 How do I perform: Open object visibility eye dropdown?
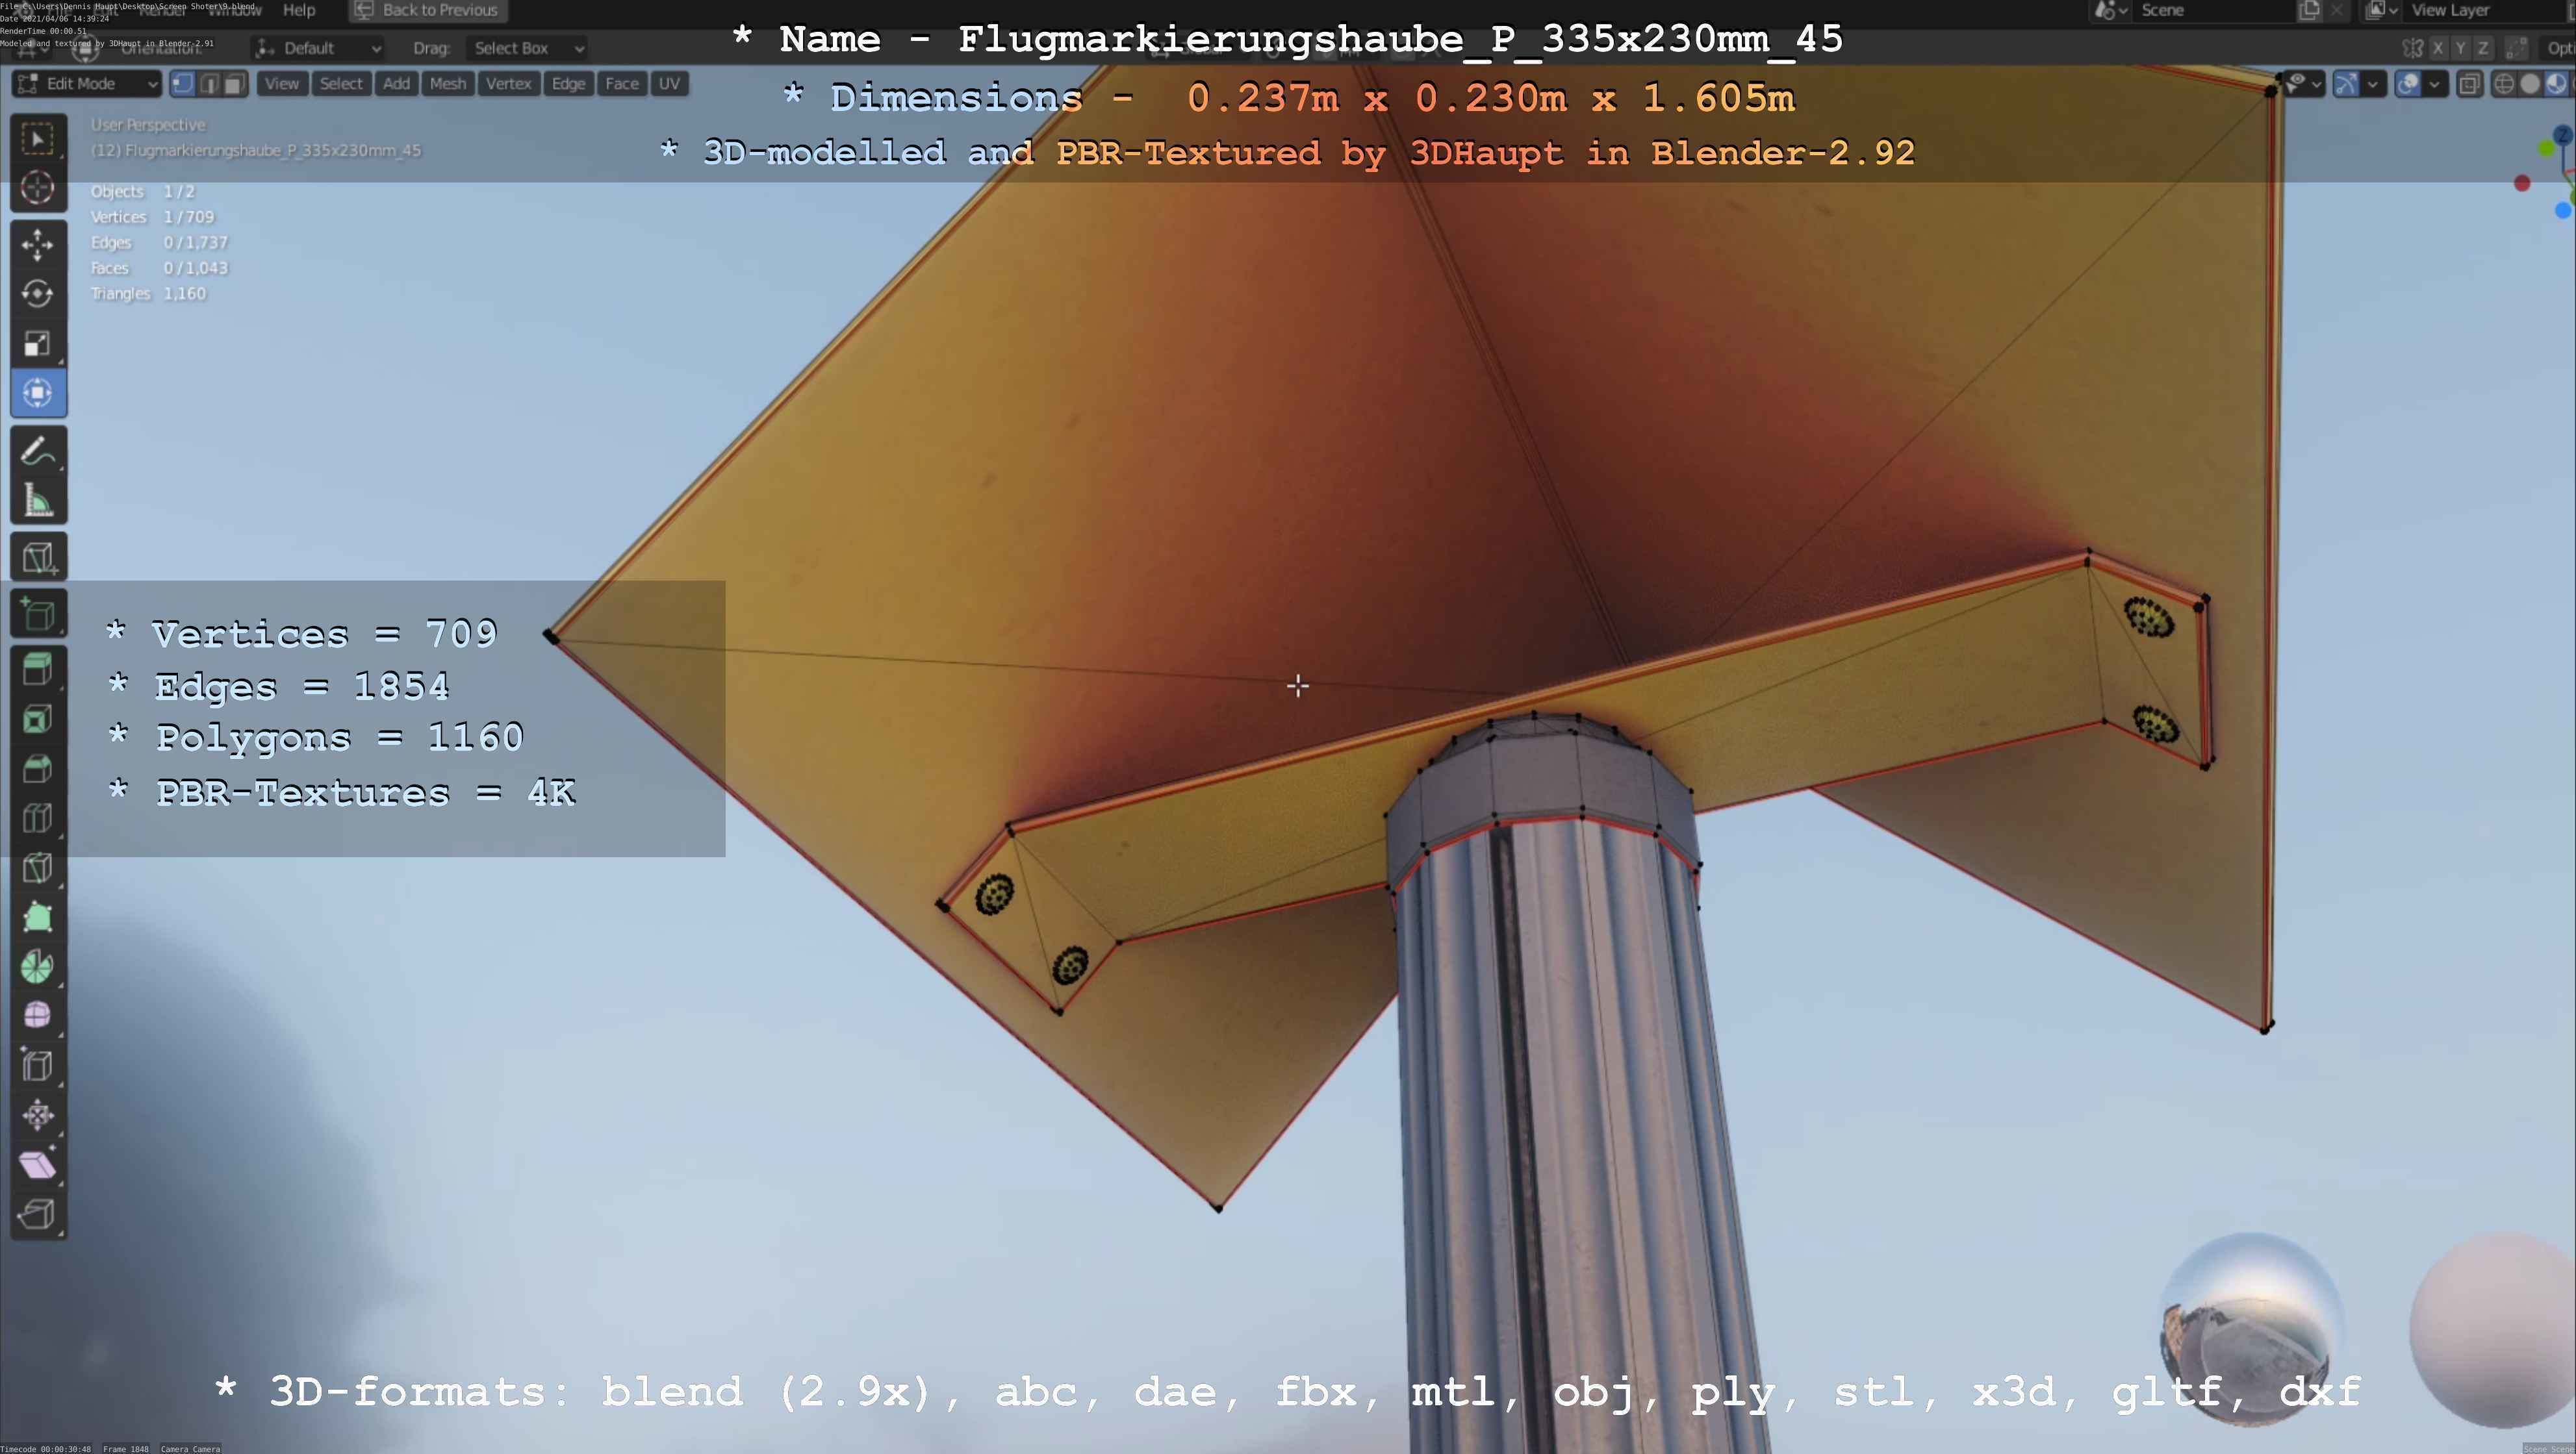click(2304, 84)
